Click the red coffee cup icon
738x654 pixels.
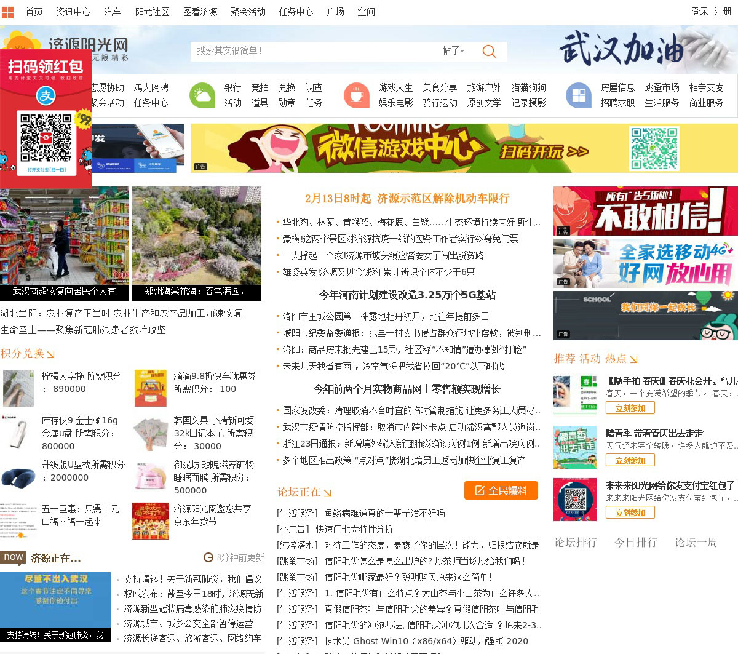click(x=356, y=95)
